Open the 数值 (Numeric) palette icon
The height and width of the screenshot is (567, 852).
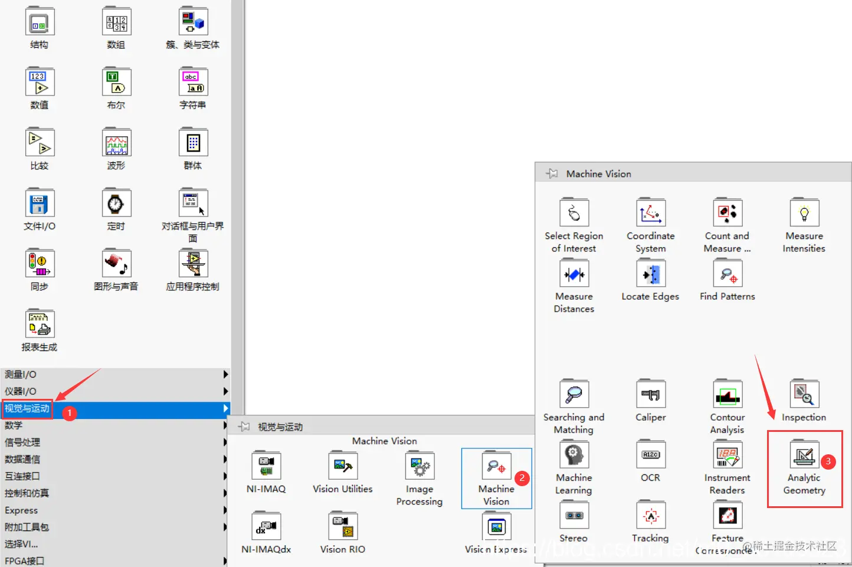pyautogui.click(x=40, y=82)
